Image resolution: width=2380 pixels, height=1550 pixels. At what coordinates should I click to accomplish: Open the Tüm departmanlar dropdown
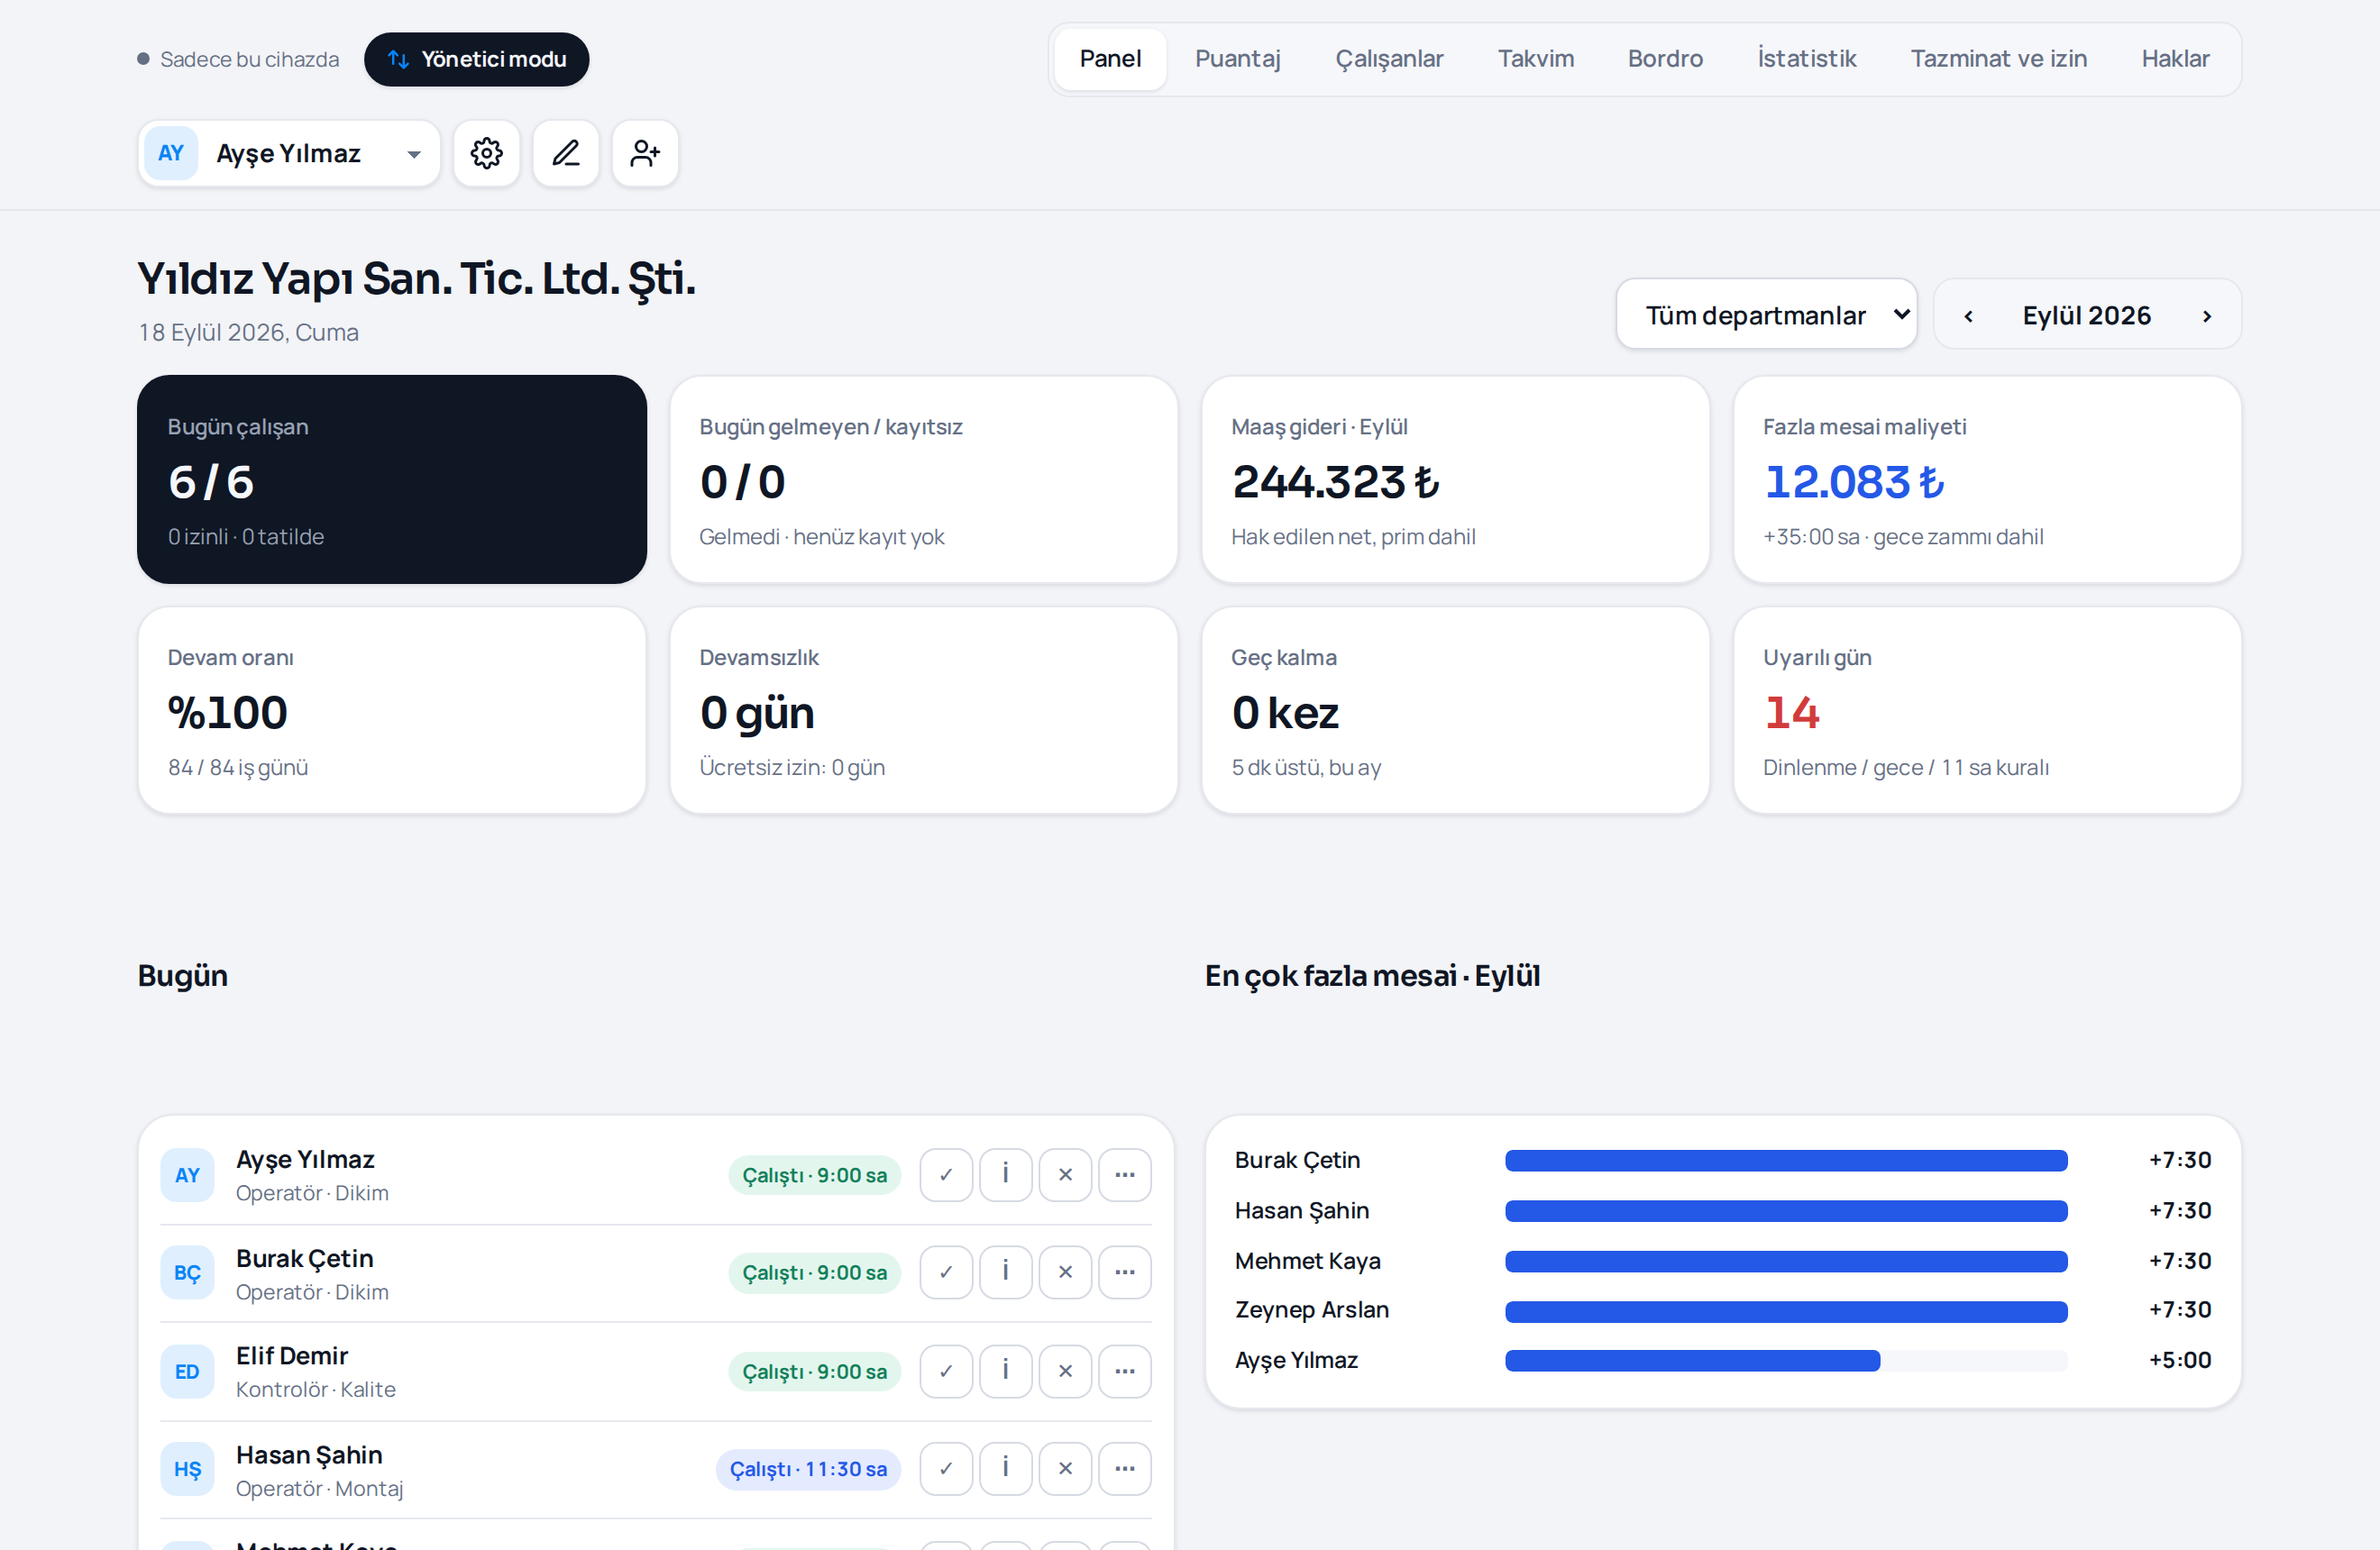(x=1766, y=315)
